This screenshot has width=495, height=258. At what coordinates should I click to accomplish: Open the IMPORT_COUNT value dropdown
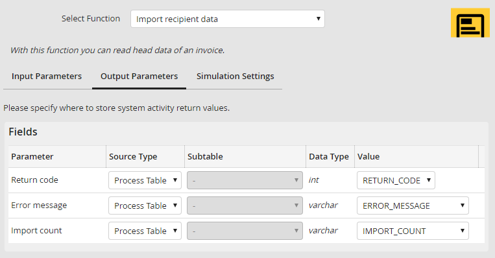point(413,231)
